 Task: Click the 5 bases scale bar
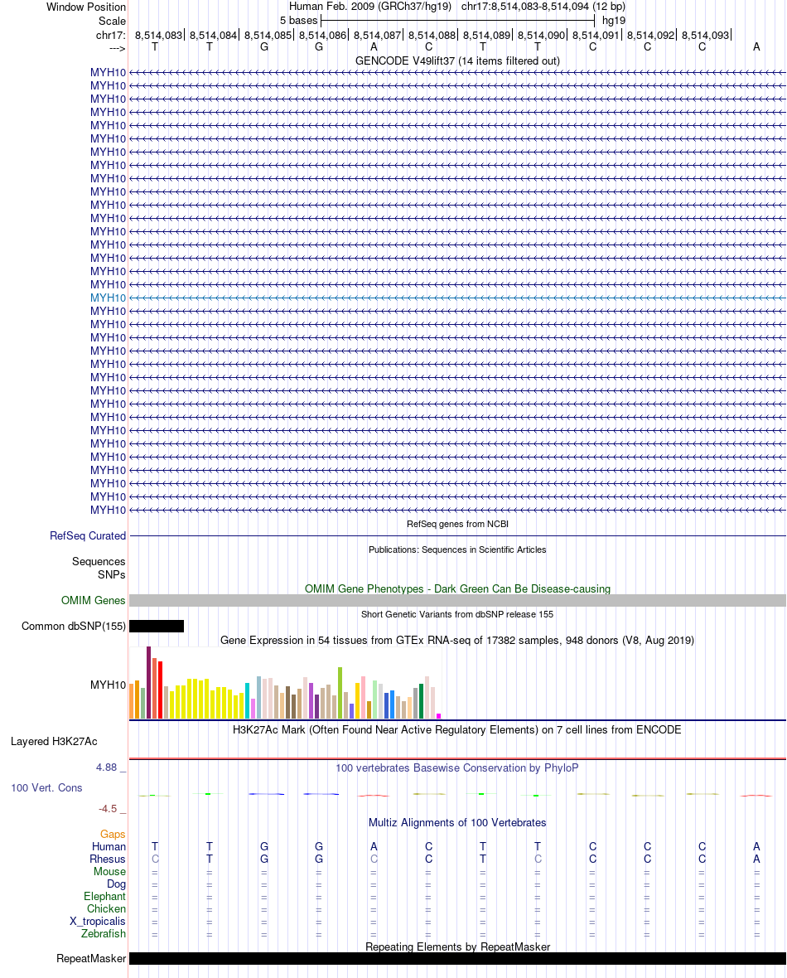click(457, 21)
